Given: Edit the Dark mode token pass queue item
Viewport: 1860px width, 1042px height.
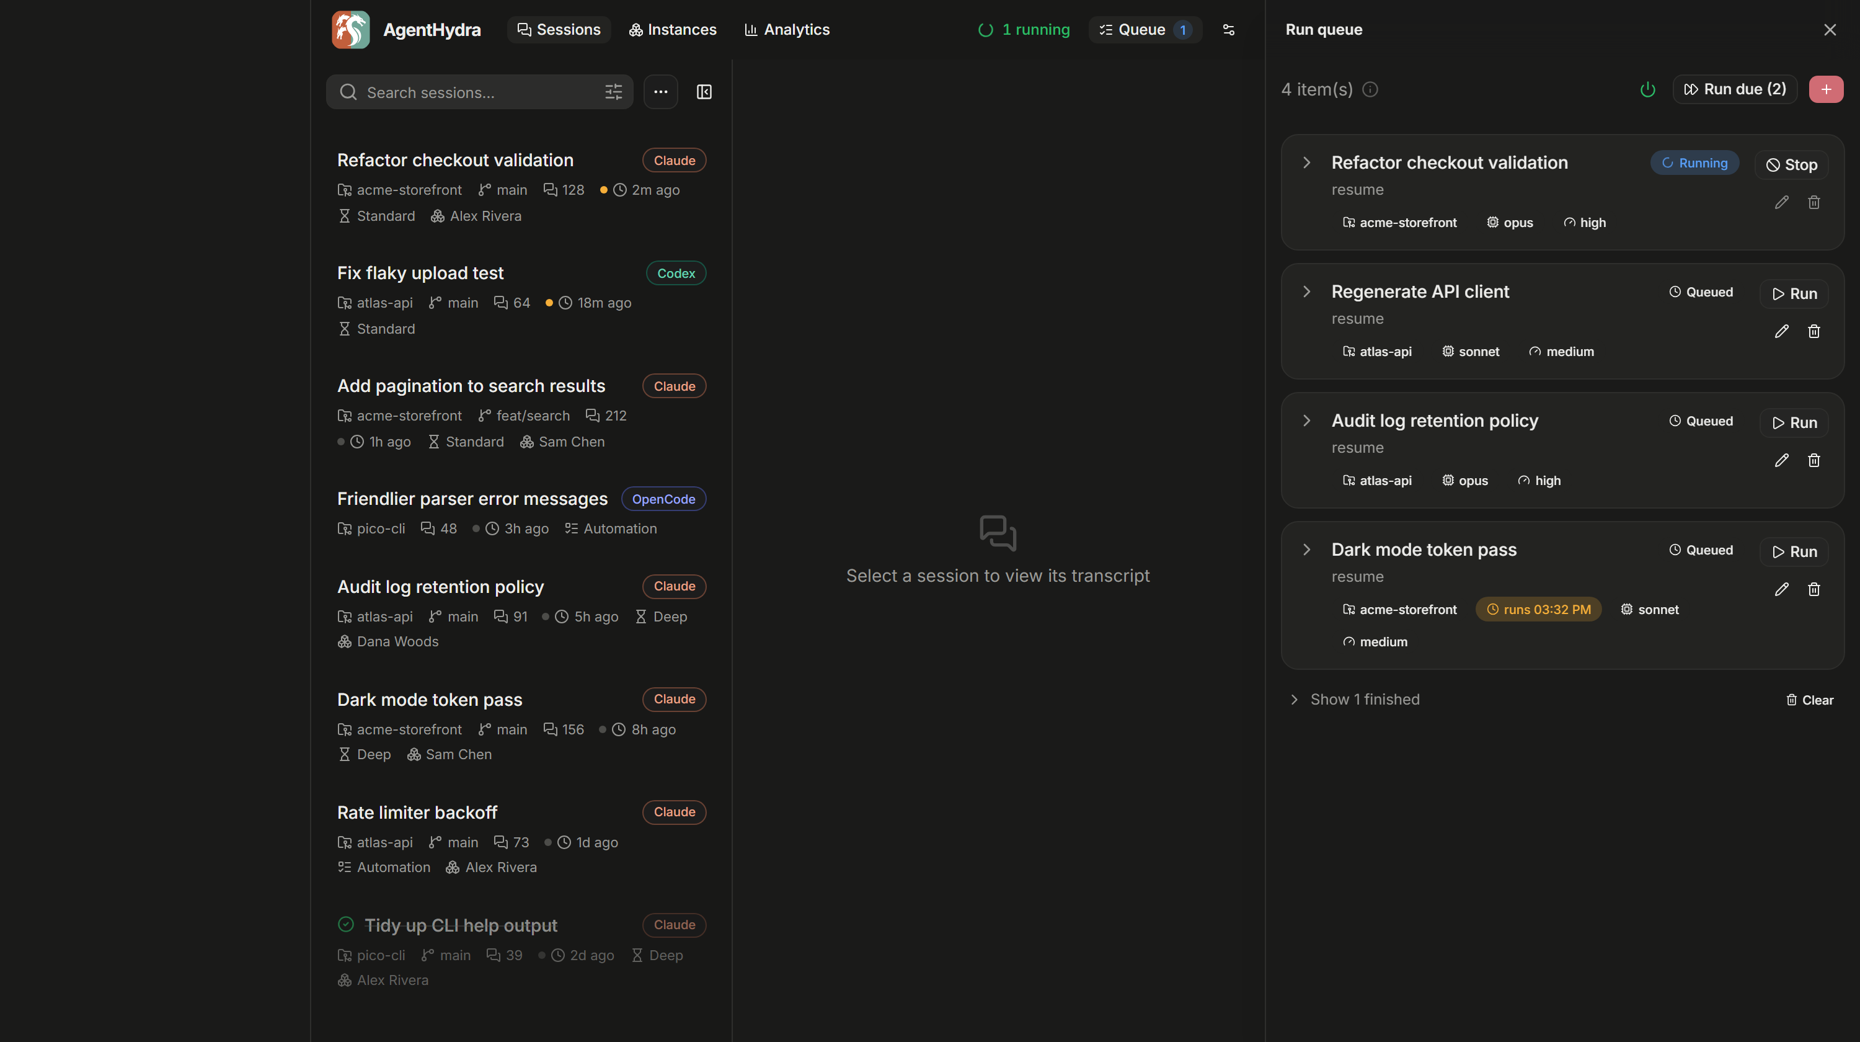Looking at the screenshot, I should click(1781, 590).
